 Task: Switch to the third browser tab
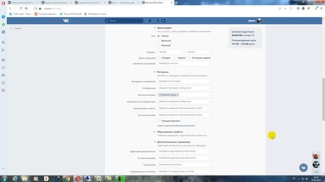[90, 3]
